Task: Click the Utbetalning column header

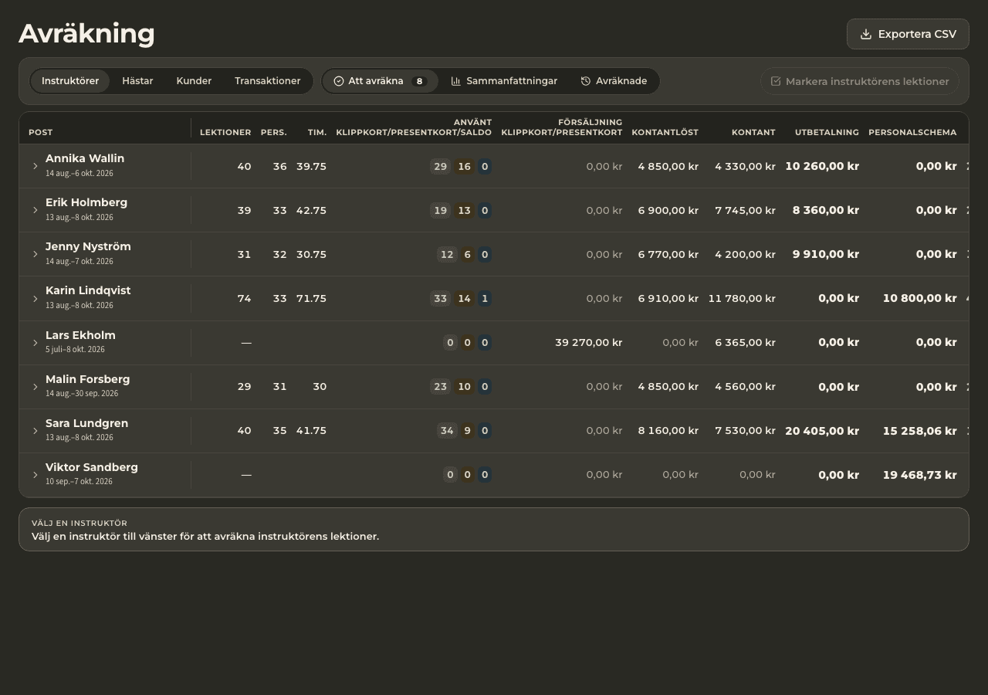Action: (x=827, y=132)
